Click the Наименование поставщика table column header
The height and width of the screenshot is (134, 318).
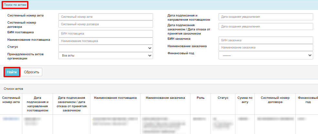point(115,98)
